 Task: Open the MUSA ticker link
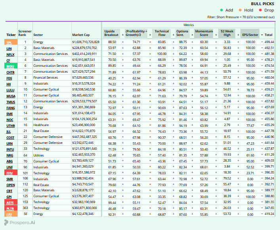click(11, 96)
